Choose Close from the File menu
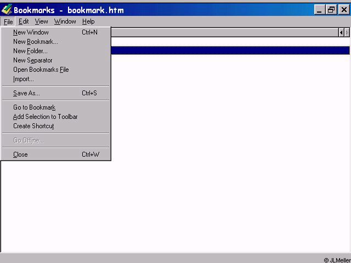The height and width of the screenshot is (263, 351). (x=56, y=155)
